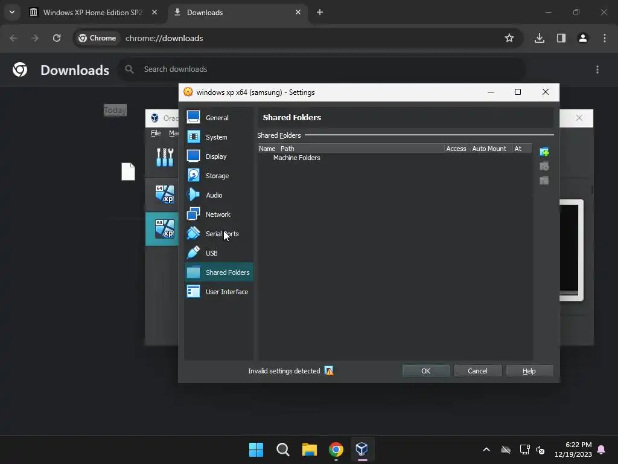Open Network settings category
The image size is (618, 464).
[x=218, y=214]
